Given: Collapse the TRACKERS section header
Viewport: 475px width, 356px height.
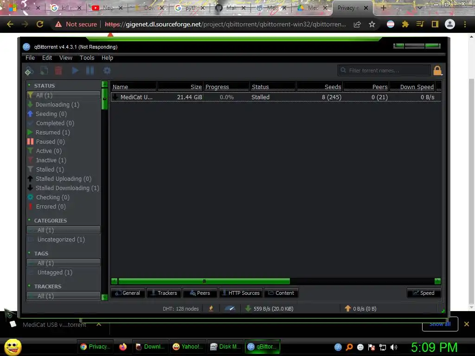Looking at the screenshot, I should (48, 286).
